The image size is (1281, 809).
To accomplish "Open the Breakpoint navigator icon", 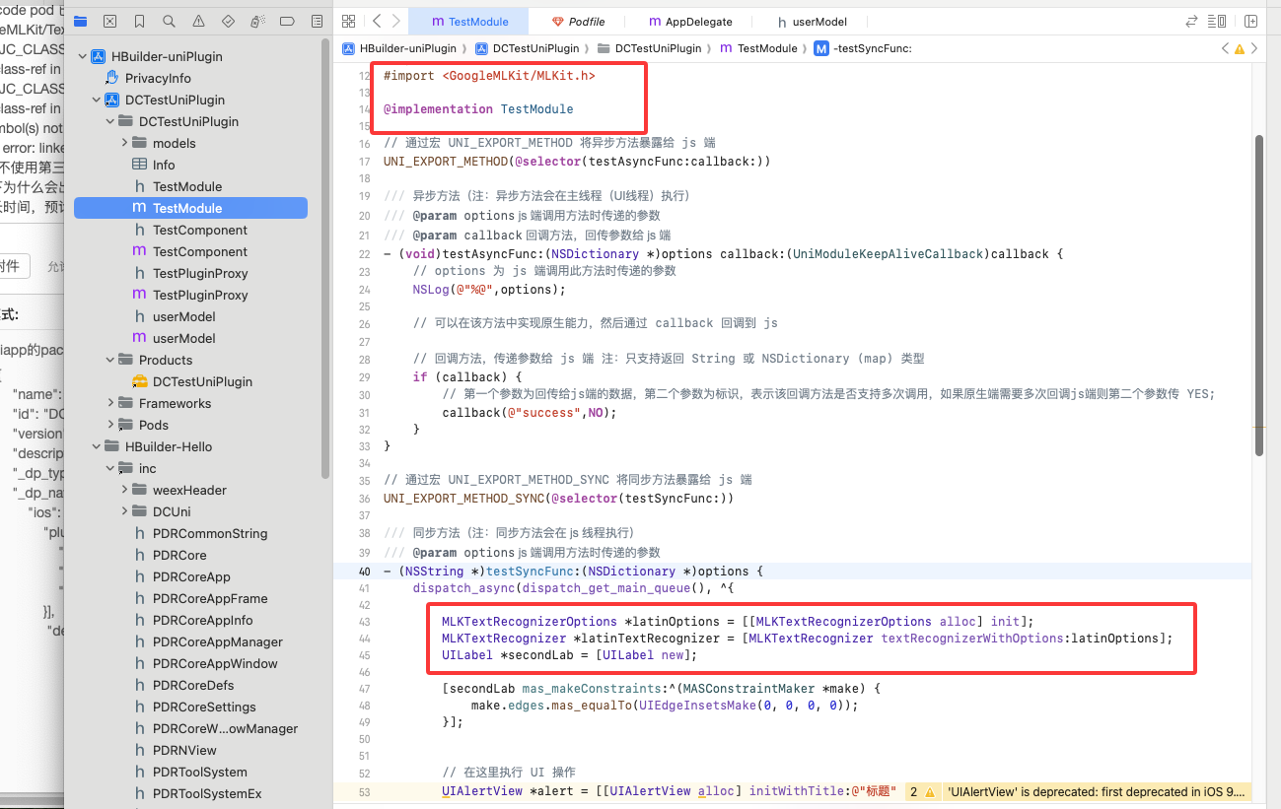I will (x=287, y=21).
